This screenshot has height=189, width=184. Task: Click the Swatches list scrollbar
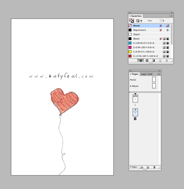(172, 34)
